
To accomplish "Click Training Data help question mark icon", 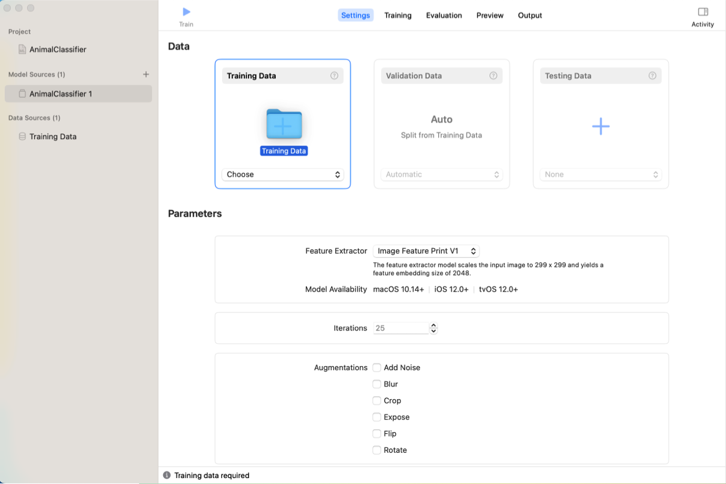I will click(334, 76).
